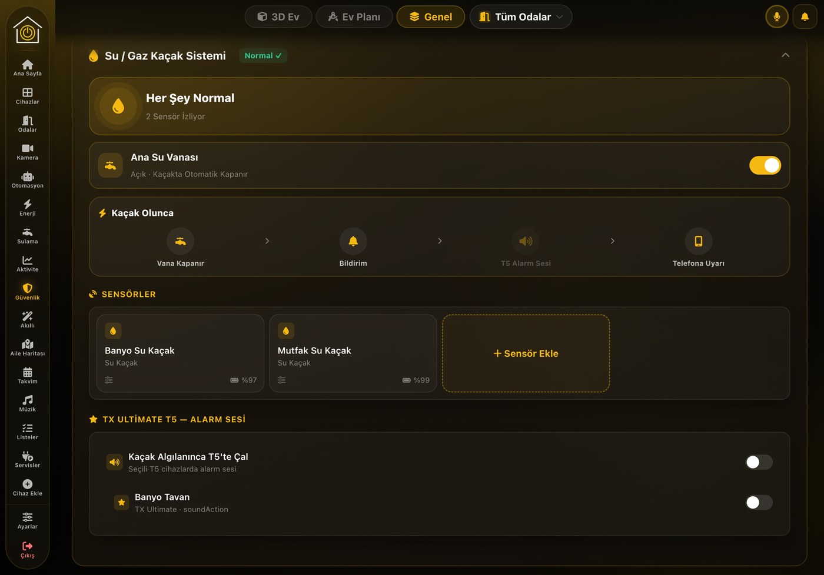Select the Genel tab

coord(431,16)
